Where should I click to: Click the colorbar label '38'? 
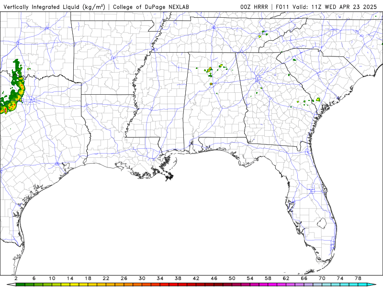[x=178, y=278]
